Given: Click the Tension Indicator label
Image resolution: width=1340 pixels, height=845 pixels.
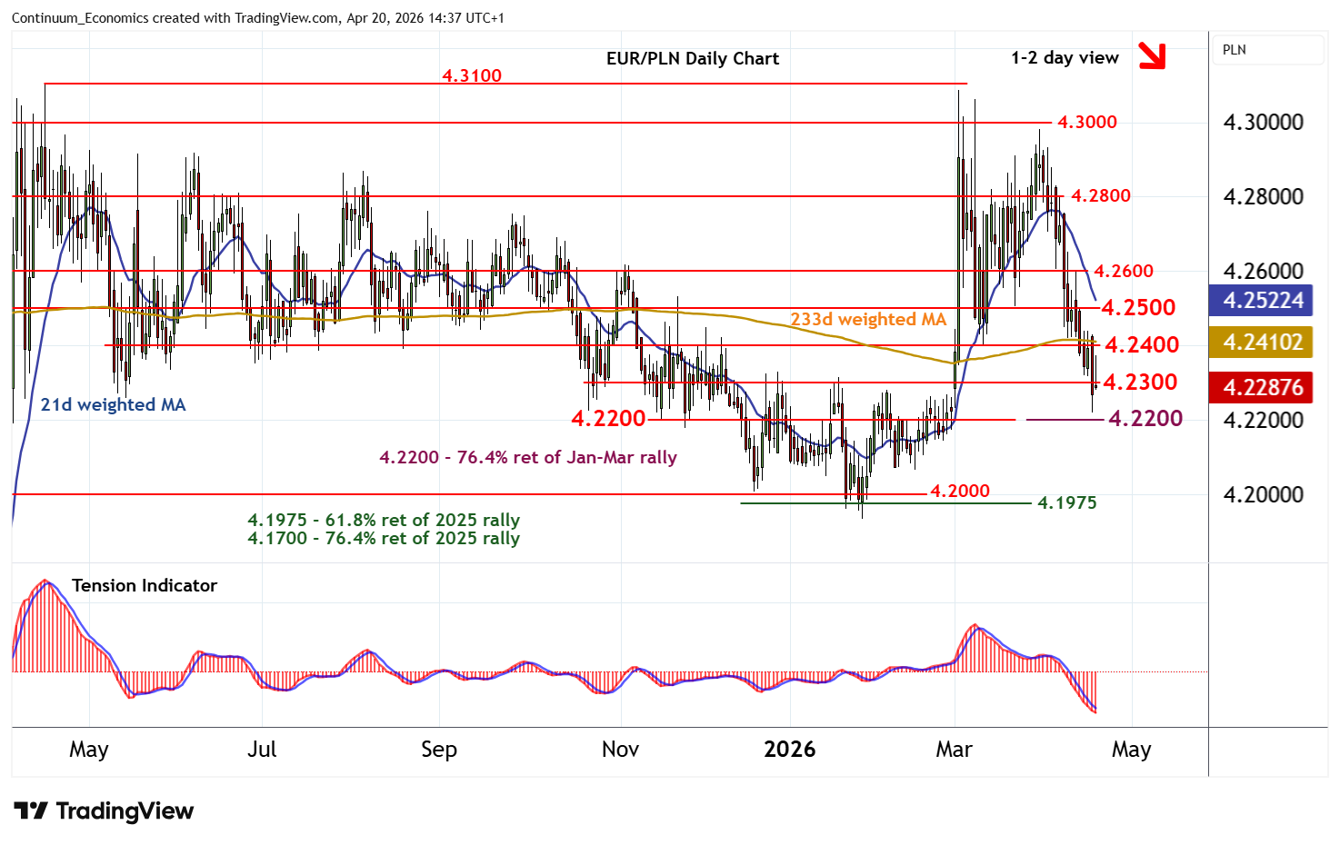Looking at the screenshot, I should (x=145, y=586).
